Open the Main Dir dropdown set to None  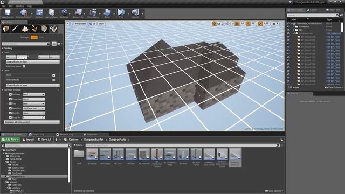pyautogui.click(x=33, y=113)
